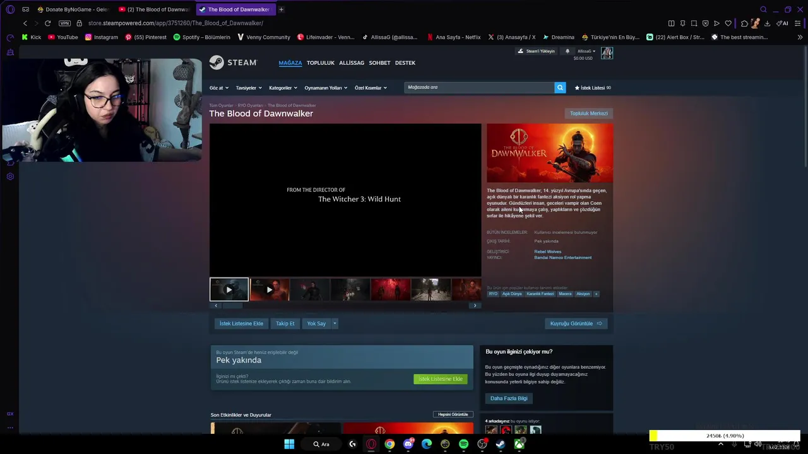
Task: Open the YouTube bookmark
Action: tap(63, 37)
